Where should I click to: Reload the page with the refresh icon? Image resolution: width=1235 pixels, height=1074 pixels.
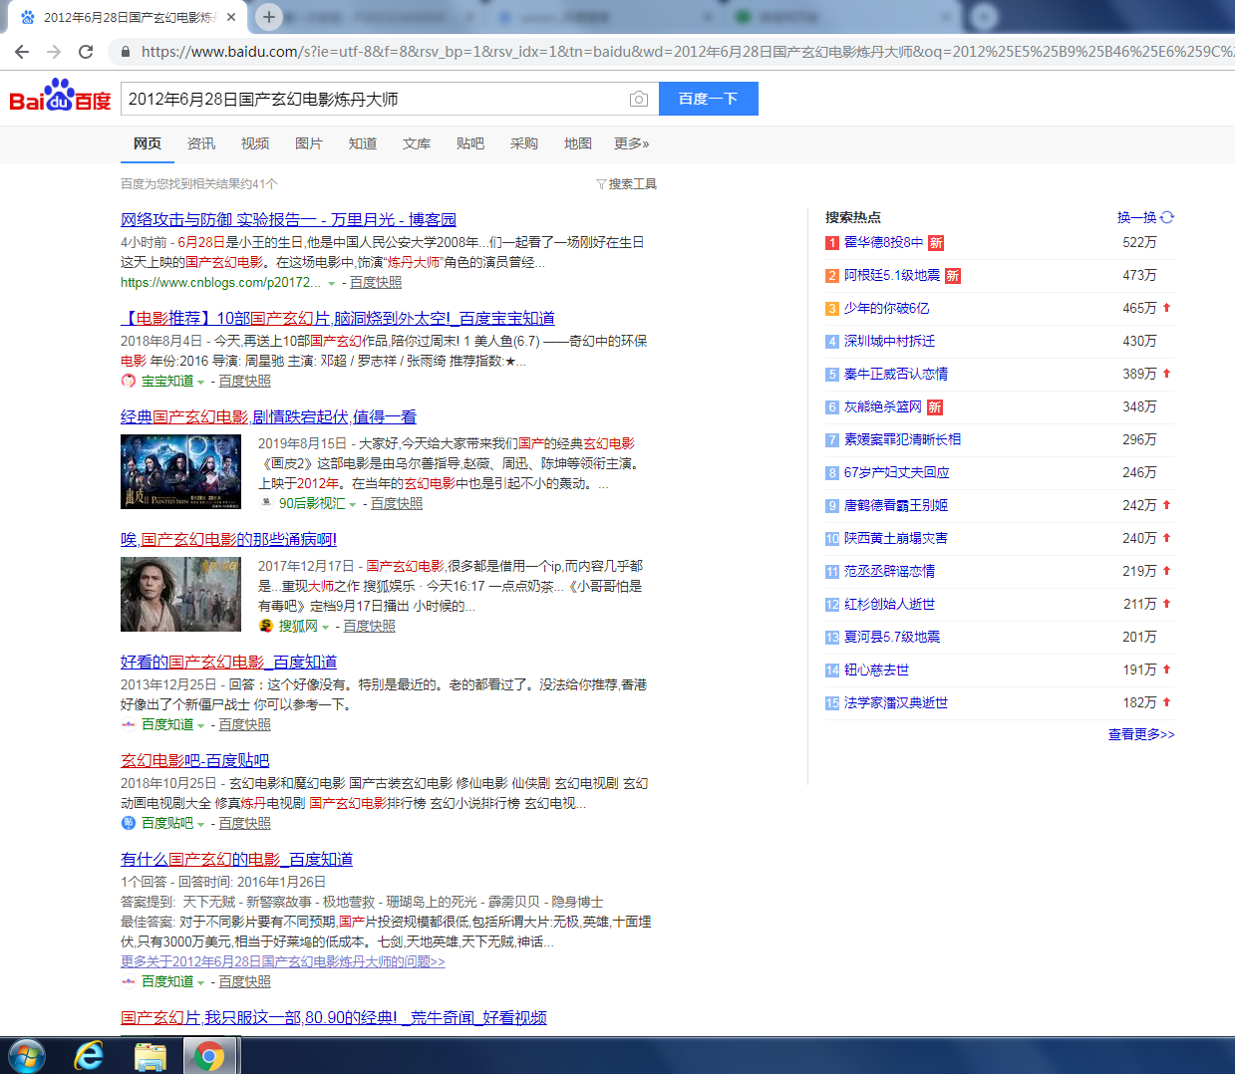pos(86,52)
